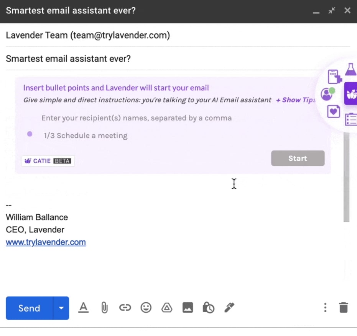Screen dimensions: 357x336
Task: Discard draft with the trash icon
Action: tap(344, 308)
